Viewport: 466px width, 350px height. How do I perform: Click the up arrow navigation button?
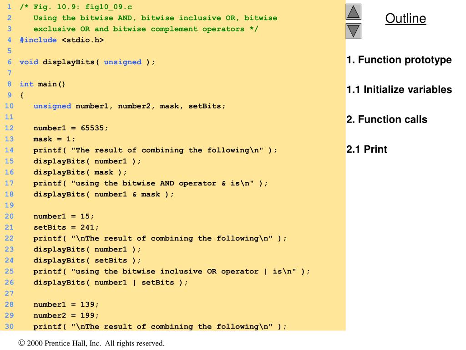(353, 11)
